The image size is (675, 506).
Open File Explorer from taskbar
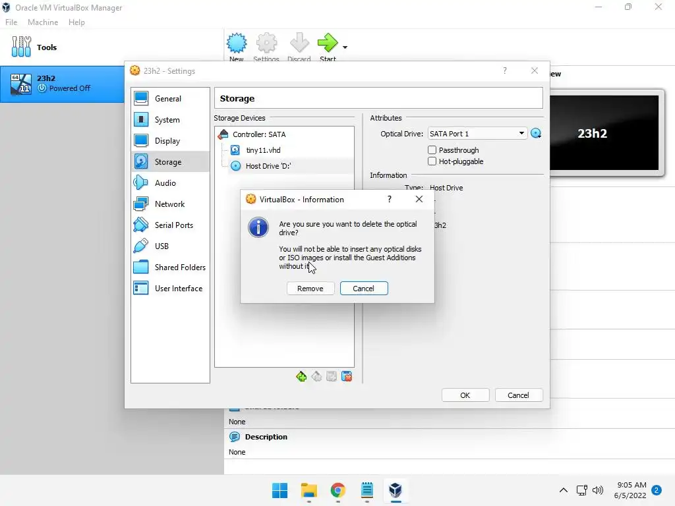(x=309, y=490)
